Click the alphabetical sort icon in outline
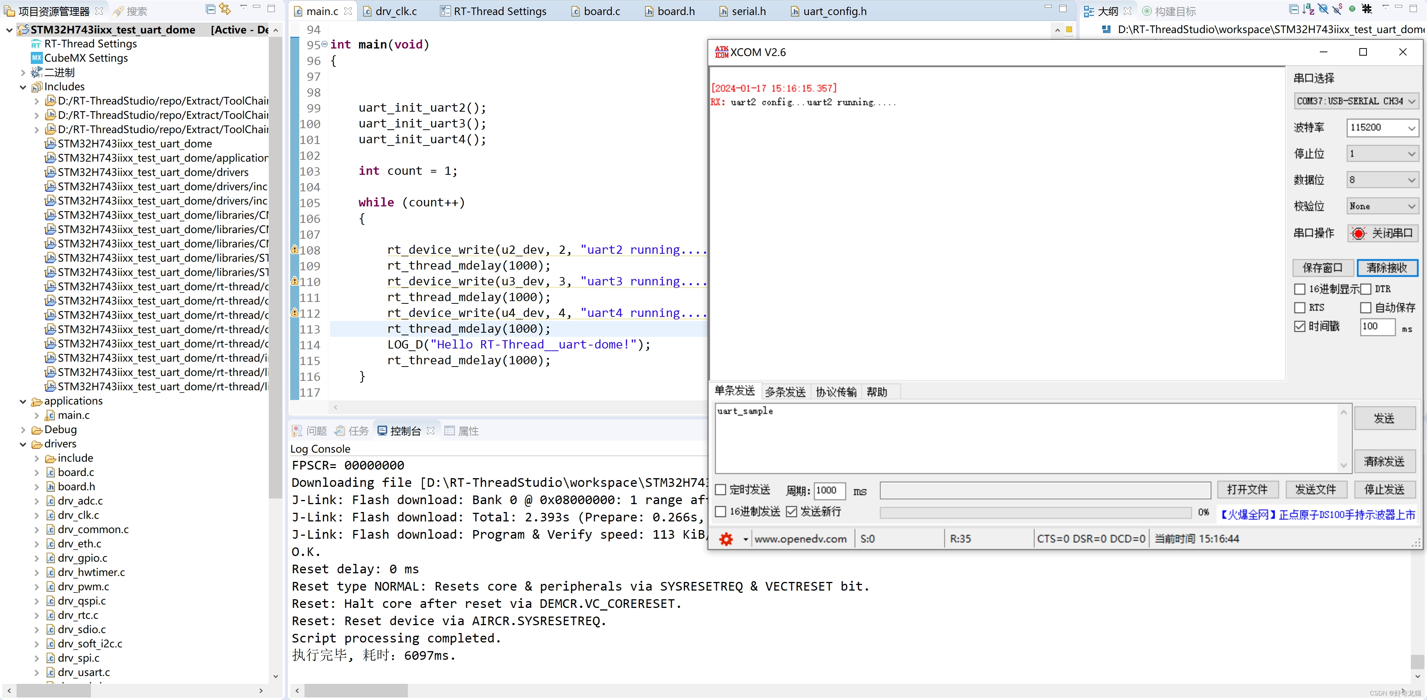The image size is (1427, 700). pos(1308,9)
